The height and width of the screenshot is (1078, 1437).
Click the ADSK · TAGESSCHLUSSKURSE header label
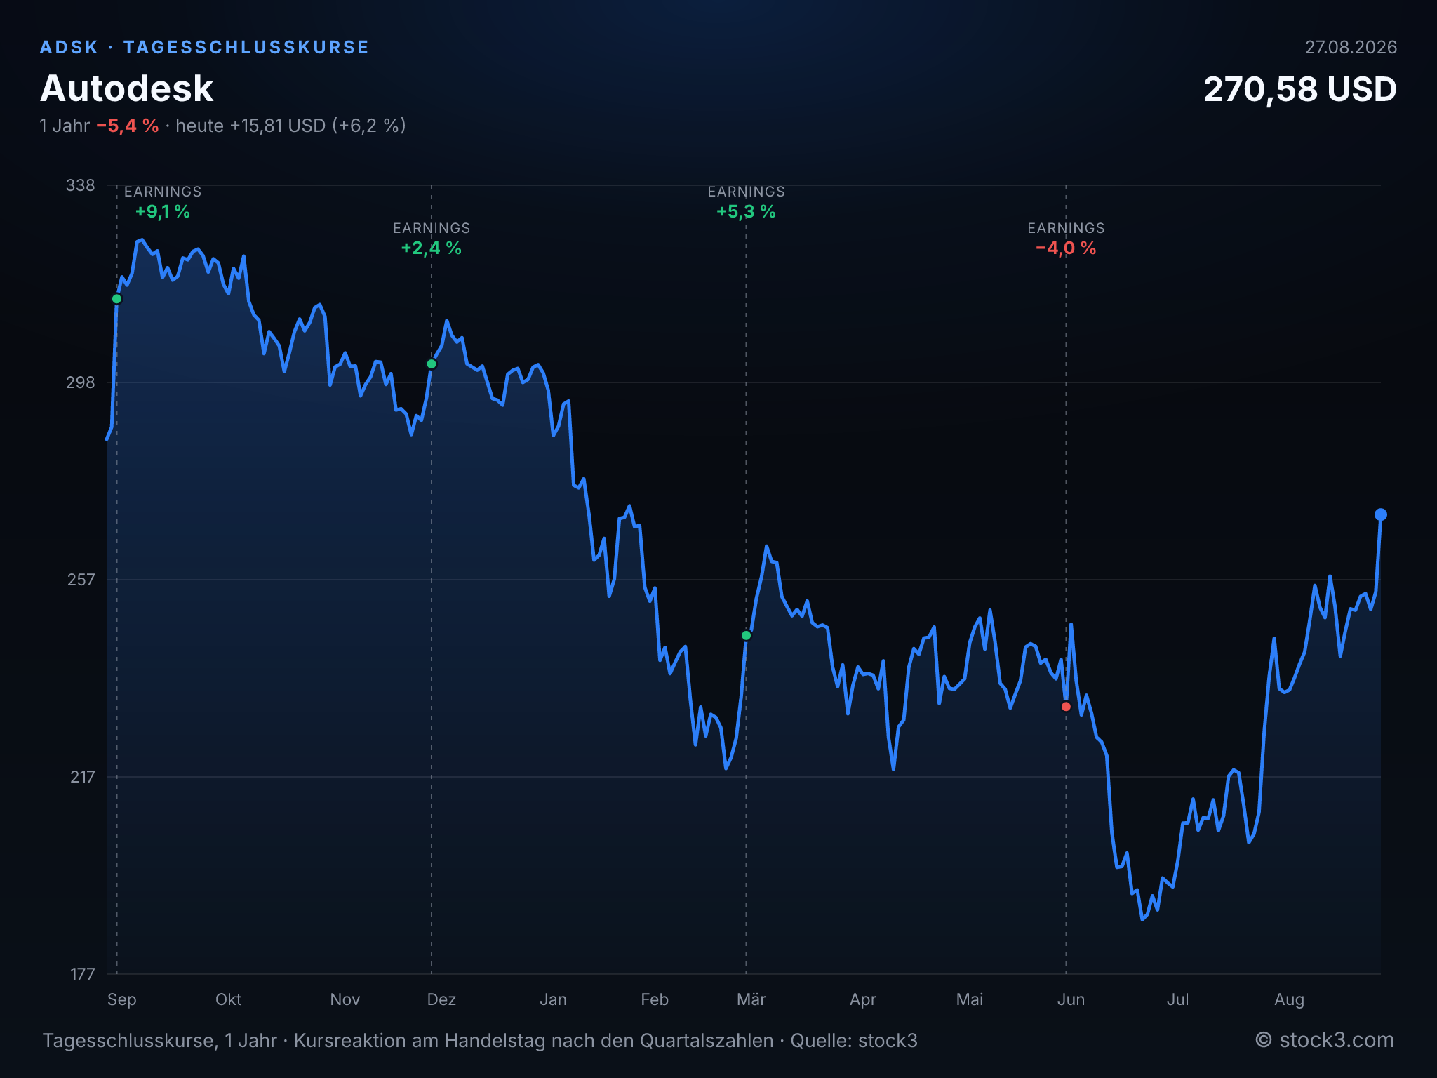[204, 47]
